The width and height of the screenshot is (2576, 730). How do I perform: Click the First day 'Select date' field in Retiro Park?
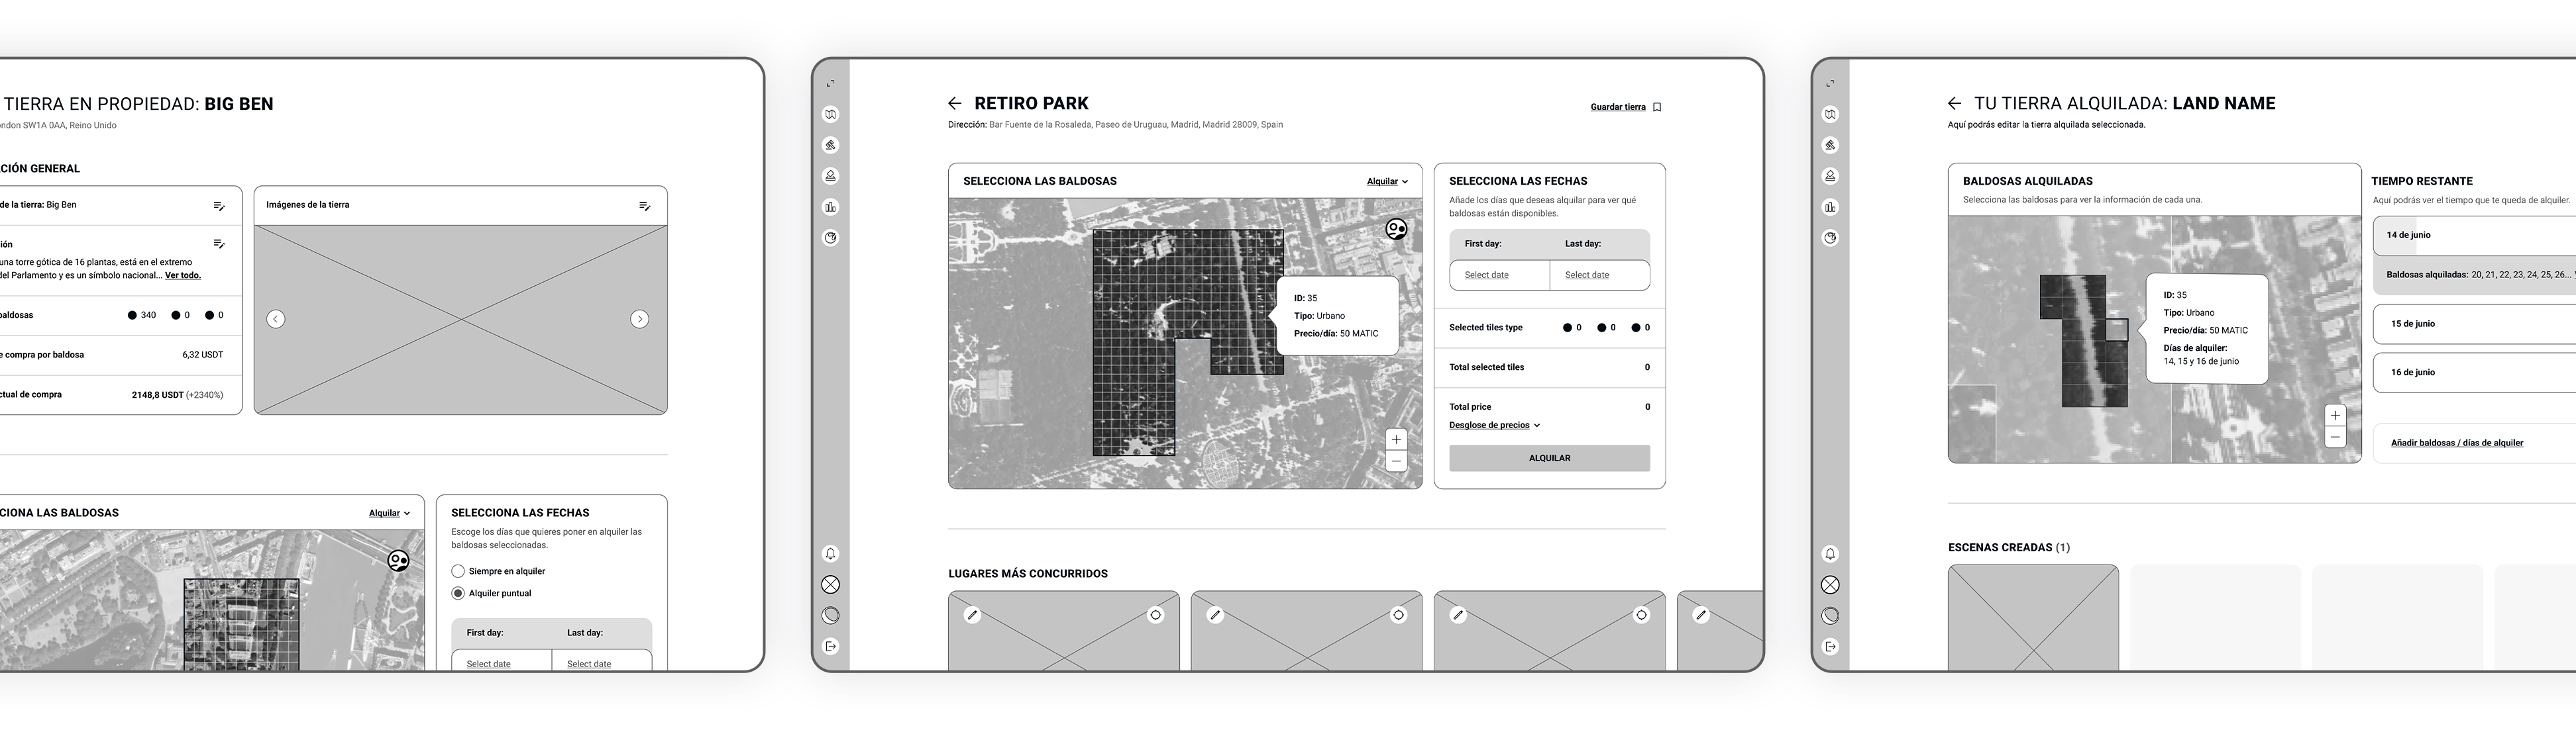coord(1487,275)
